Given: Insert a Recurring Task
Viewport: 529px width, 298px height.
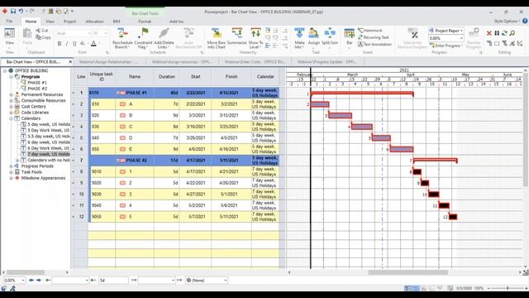Looking at the screenshot, I should click(374, 37).
